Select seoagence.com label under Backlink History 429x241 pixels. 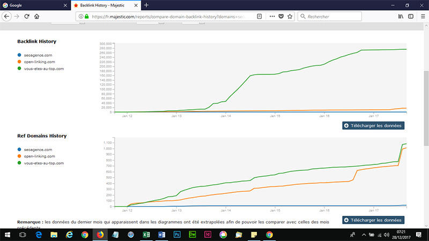(38, 55)
